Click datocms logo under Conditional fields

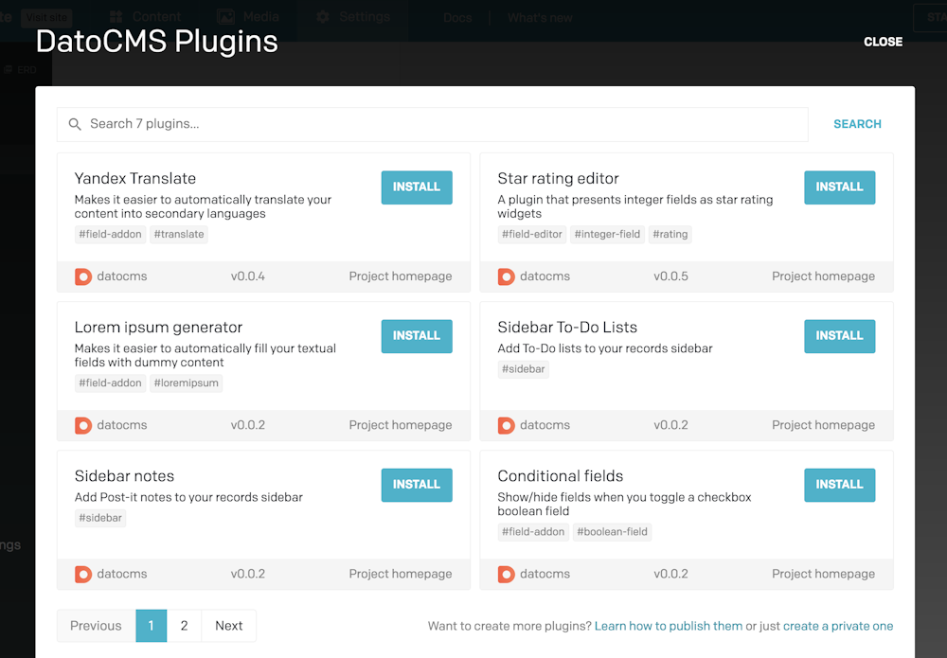pos(506,574)
